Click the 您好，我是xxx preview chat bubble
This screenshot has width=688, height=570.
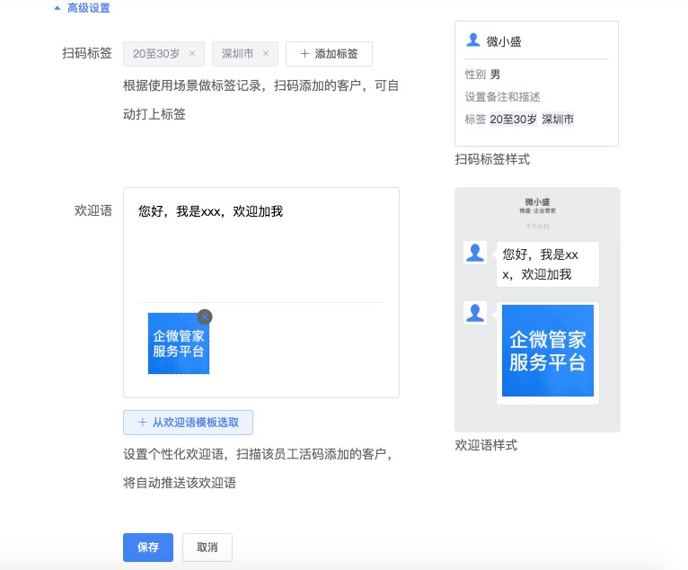[548, 264]
